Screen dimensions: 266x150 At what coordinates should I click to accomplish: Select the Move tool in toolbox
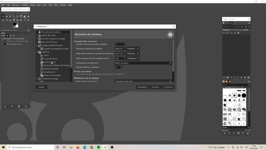[x=3, y=17]
